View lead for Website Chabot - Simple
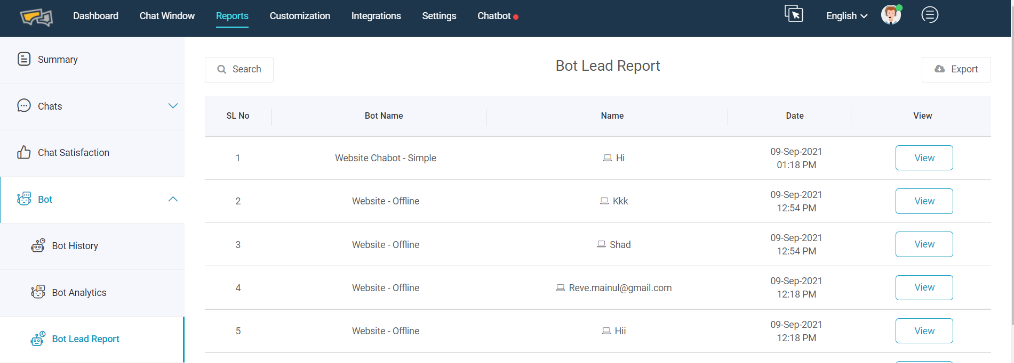 click(x=924, y=158)
